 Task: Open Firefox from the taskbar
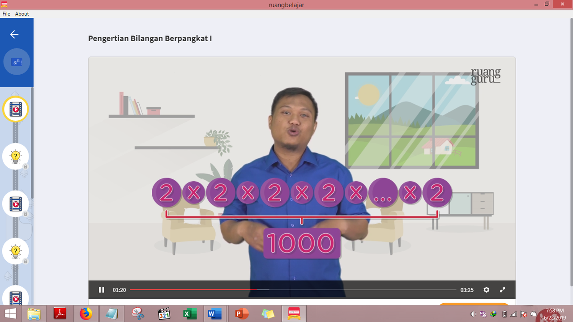(x=86, y=314)
